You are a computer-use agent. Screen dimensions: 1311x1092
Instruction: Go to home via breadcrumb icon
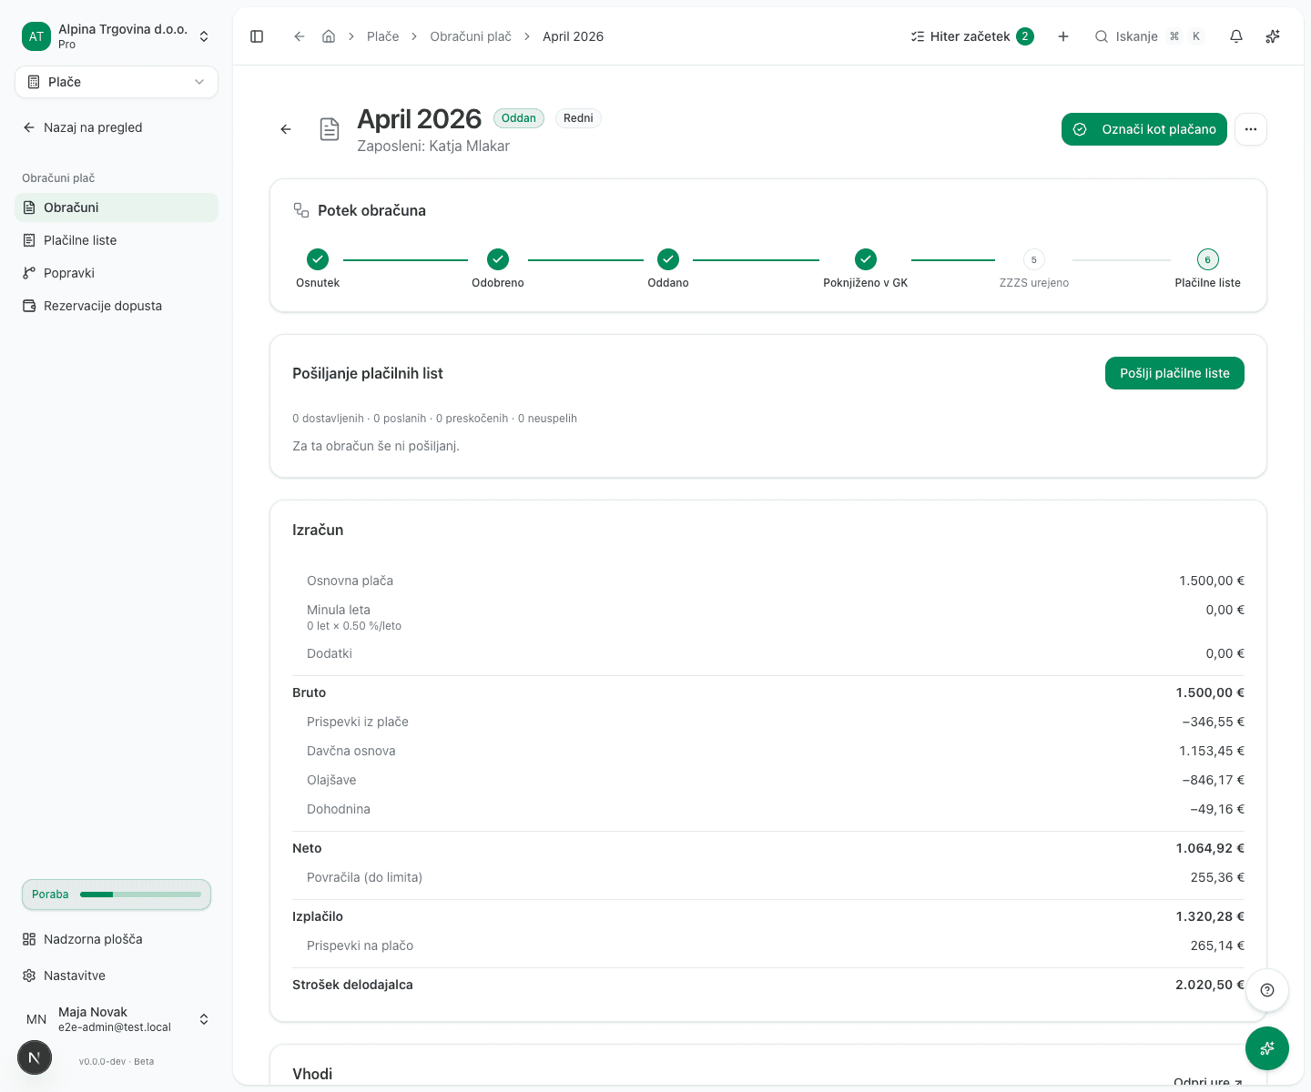click(x=329, y=36)
